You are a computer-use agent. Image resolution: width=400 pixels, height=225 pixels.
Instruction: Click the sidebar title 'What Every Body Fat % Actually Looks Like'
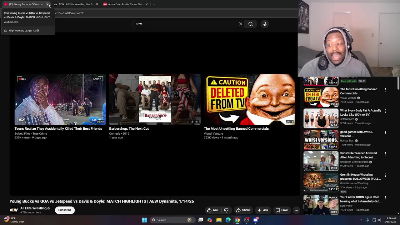coord(360,112)
